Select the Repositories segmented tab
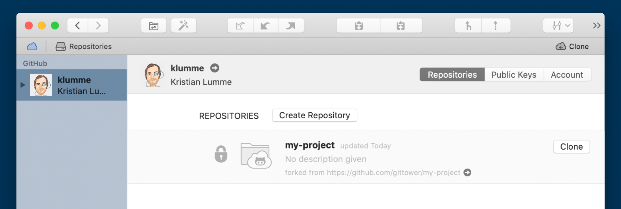 [452, 75]
